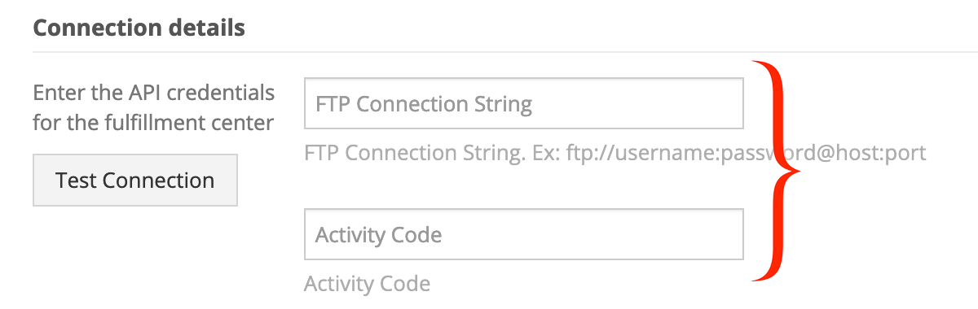
Task: Click the Activity Code helper label below field
Action: coord(367,284)
